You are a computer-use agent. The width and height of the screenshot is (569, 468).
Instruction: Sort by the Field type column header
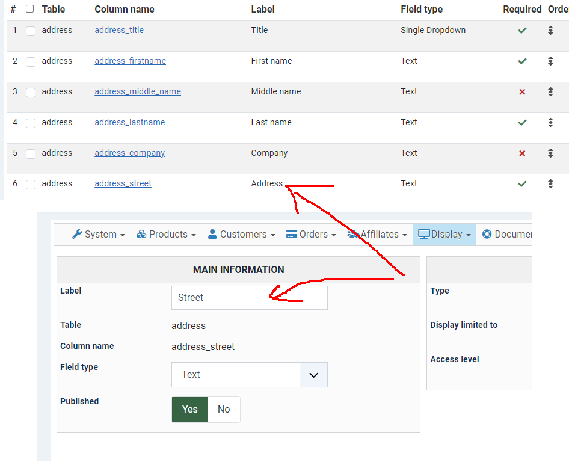[422, 10]
